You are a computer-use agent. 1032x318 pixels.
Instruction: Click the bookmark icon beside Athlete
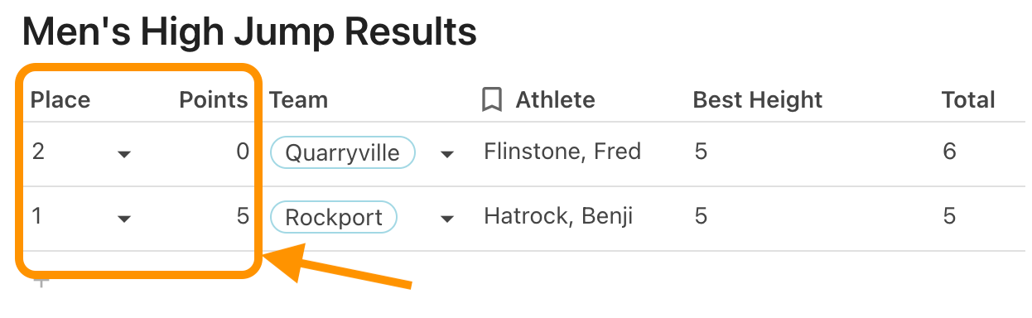(492, 100)
